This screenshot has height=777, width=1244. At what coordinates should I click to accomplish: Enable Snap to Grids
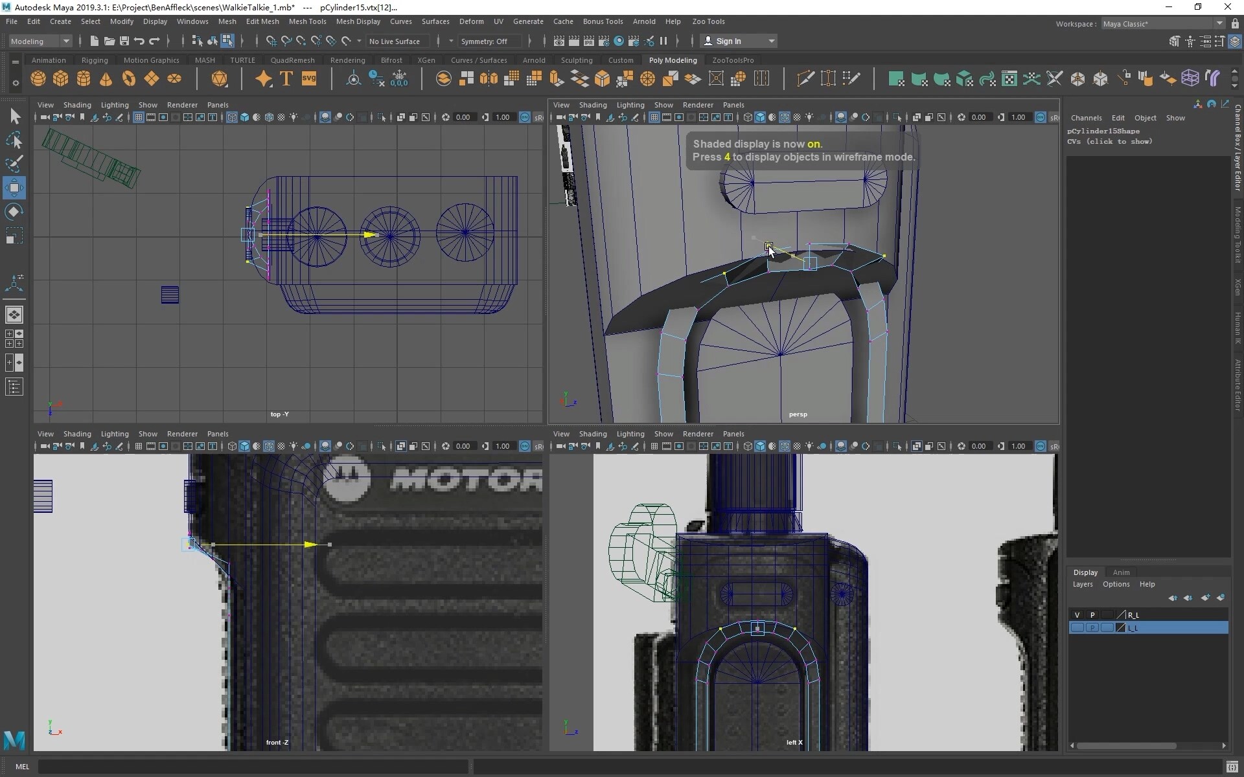(270, 41)
